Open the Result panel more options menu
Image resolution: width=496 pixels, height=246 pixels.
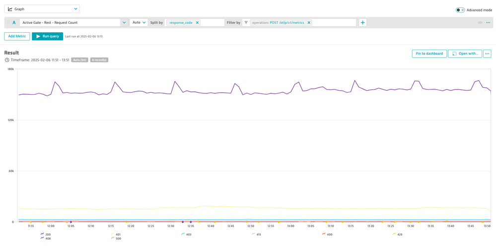click(x=487, y=54)
